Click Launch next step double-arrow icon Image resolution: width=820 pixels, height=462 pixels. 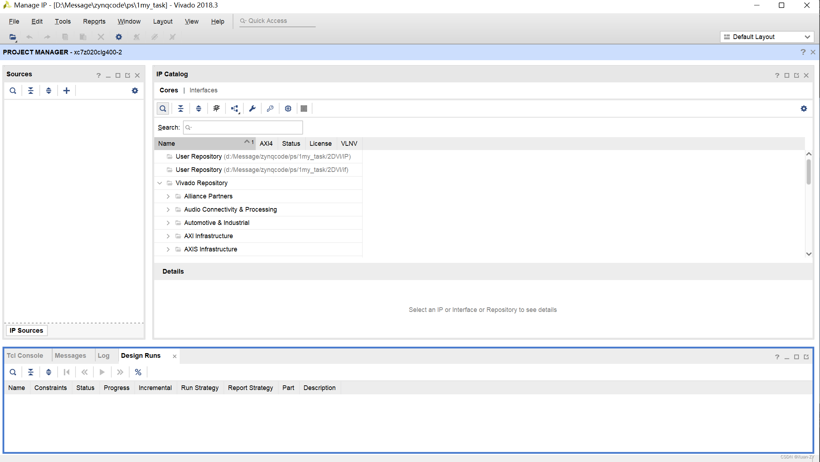[120, 372]
